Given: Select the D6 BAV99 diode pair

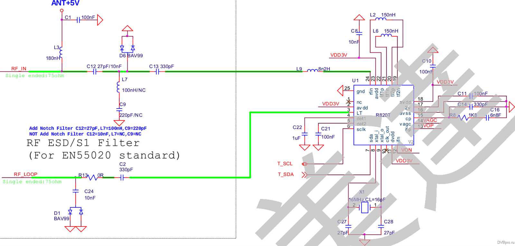Looking at the screenshot, I should click(127, 48).
